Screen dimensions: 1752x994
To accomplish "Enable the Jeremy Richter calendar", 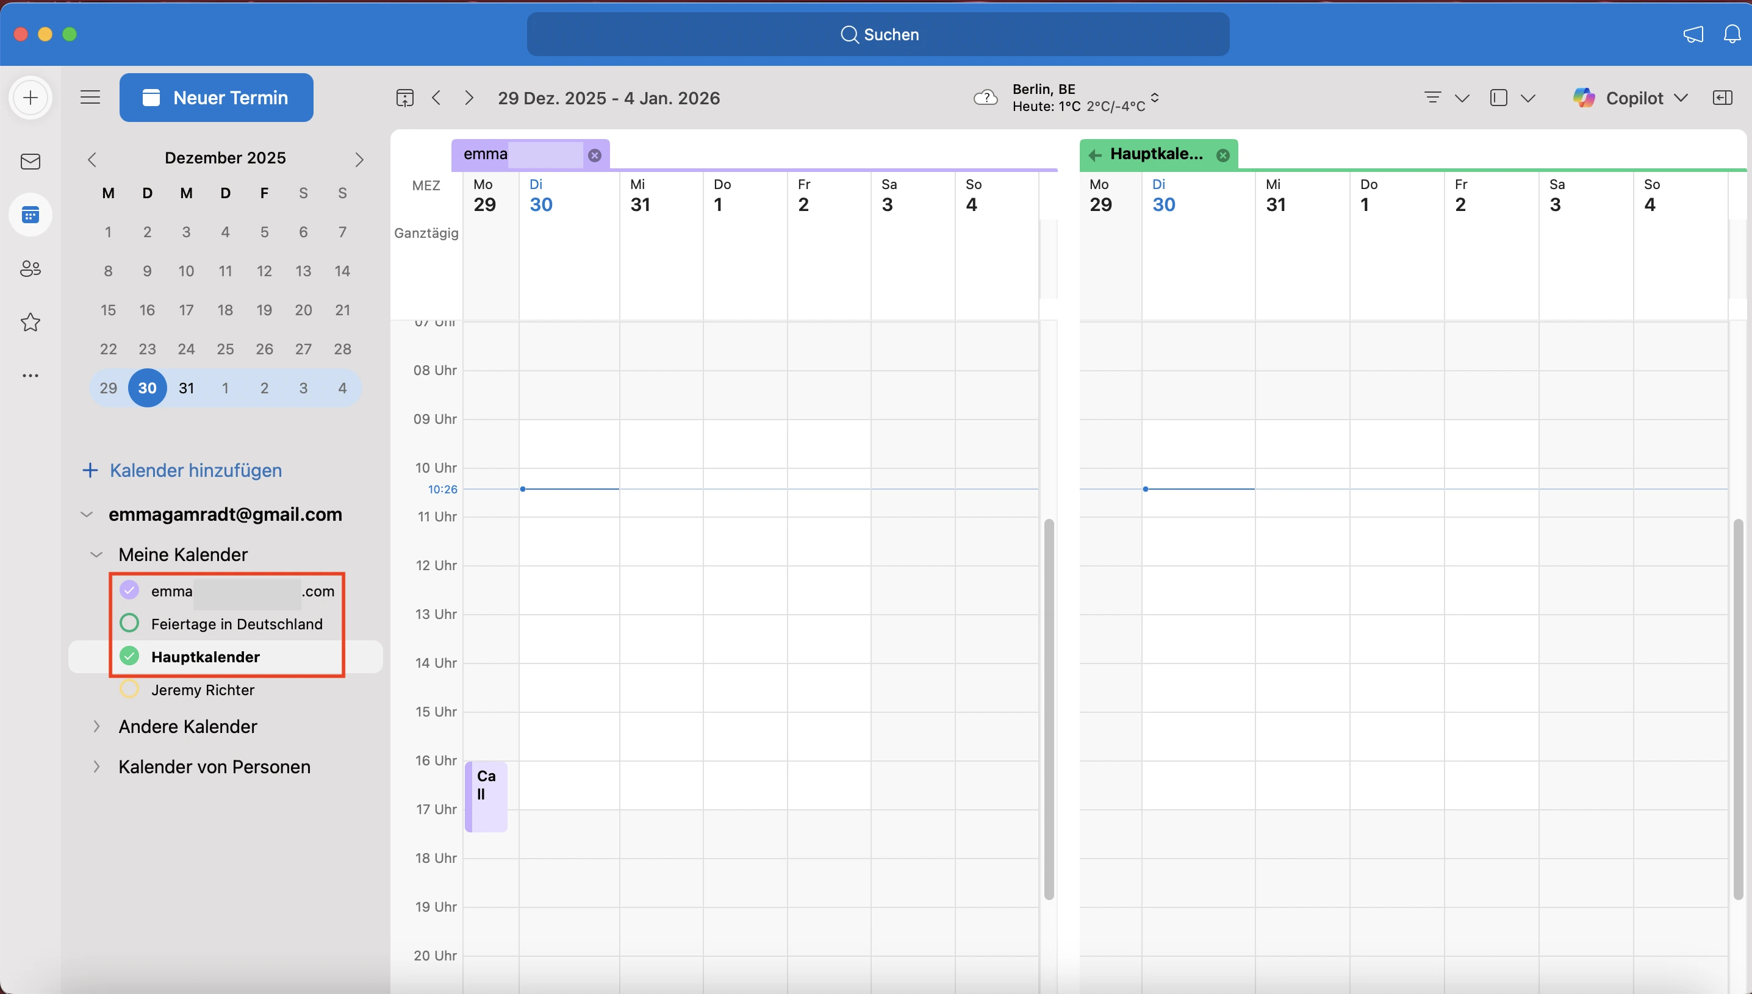I will (129, 689).
